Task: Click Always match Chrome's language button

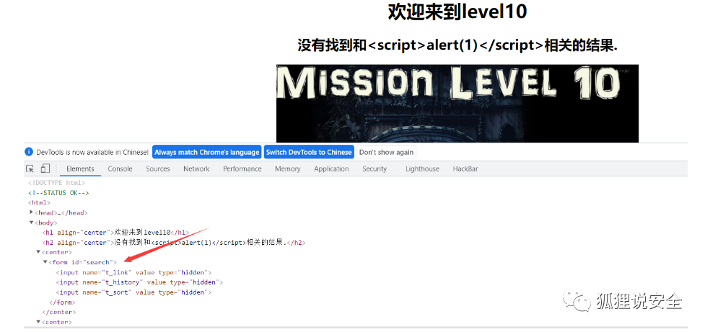Action: point(207,152)
